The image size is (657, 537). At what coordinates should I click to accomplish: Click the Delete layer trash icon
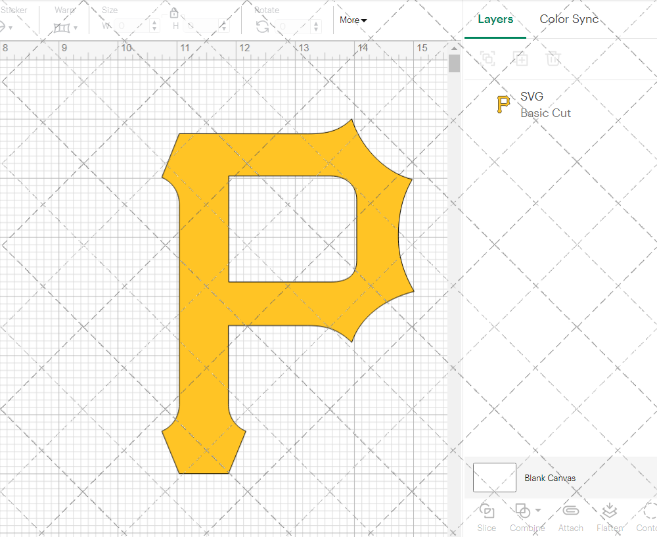coord(553,58)
